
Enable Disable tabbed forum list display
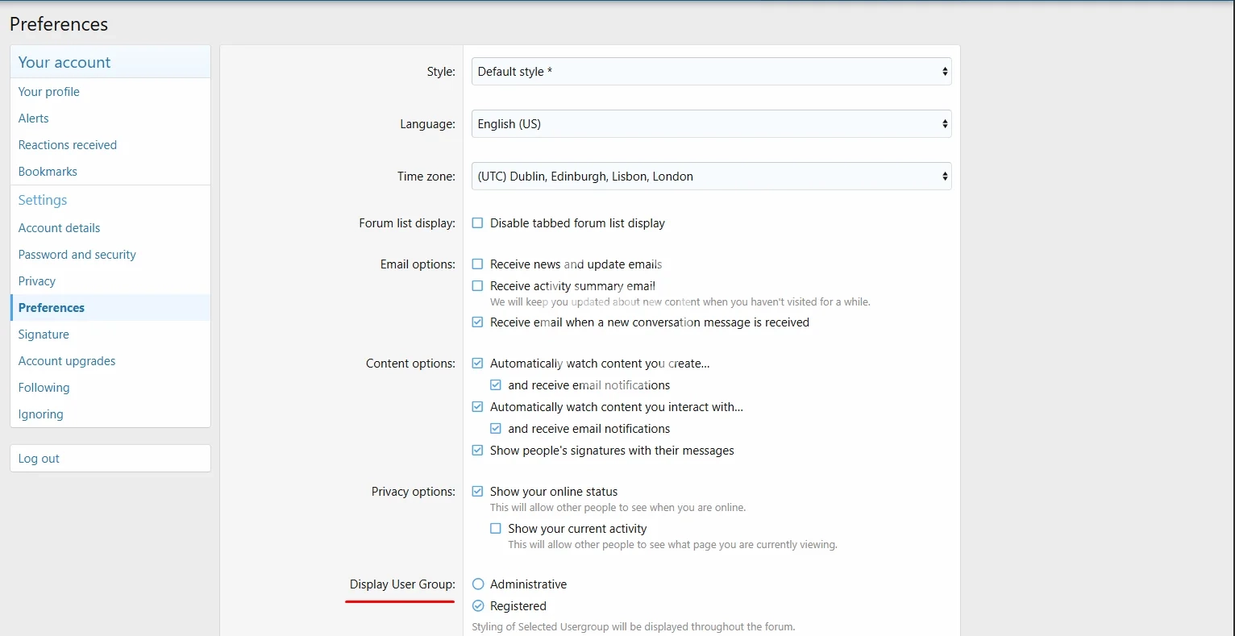click(478, 223)
